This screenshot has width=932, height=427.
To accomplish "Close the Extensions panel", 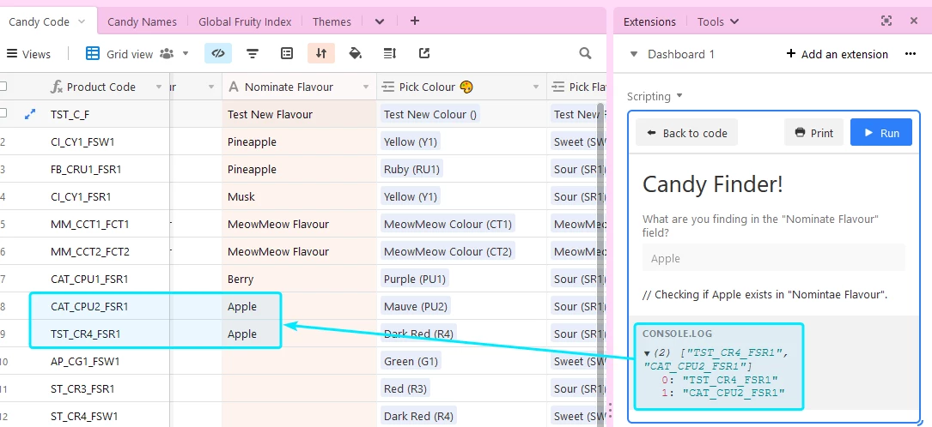I will click(x=914, y=21).
